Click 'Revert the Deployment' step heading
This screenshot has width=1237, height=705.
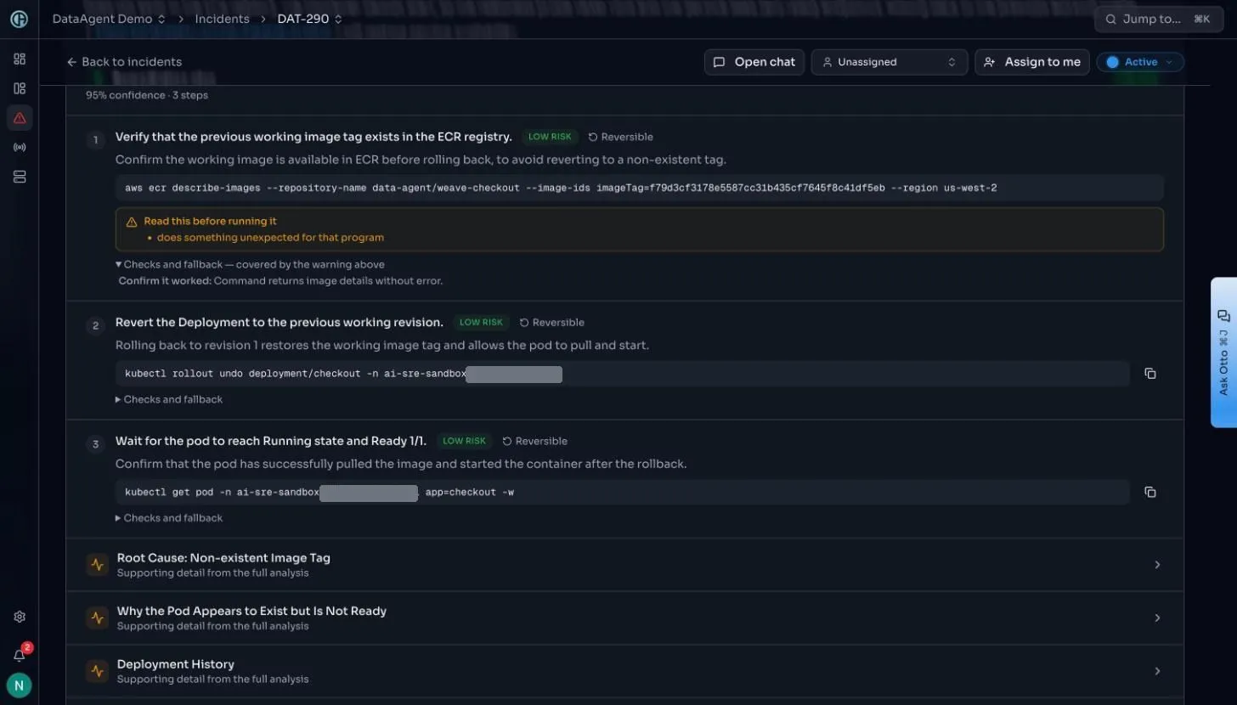[x=280, y=323]
